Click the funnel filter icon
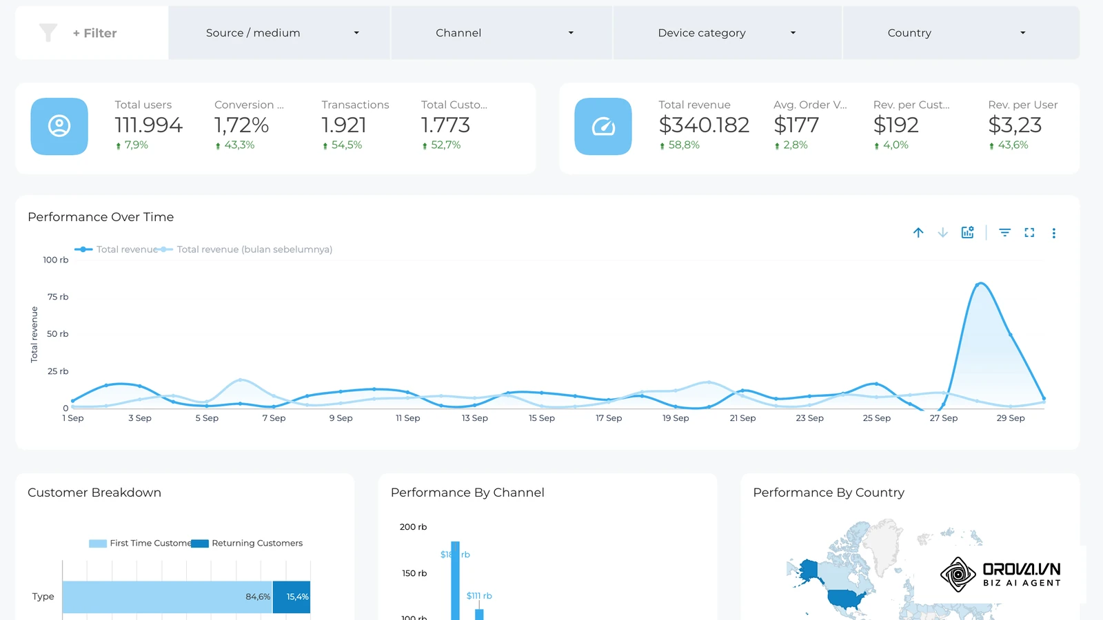 tap(48, 32)
